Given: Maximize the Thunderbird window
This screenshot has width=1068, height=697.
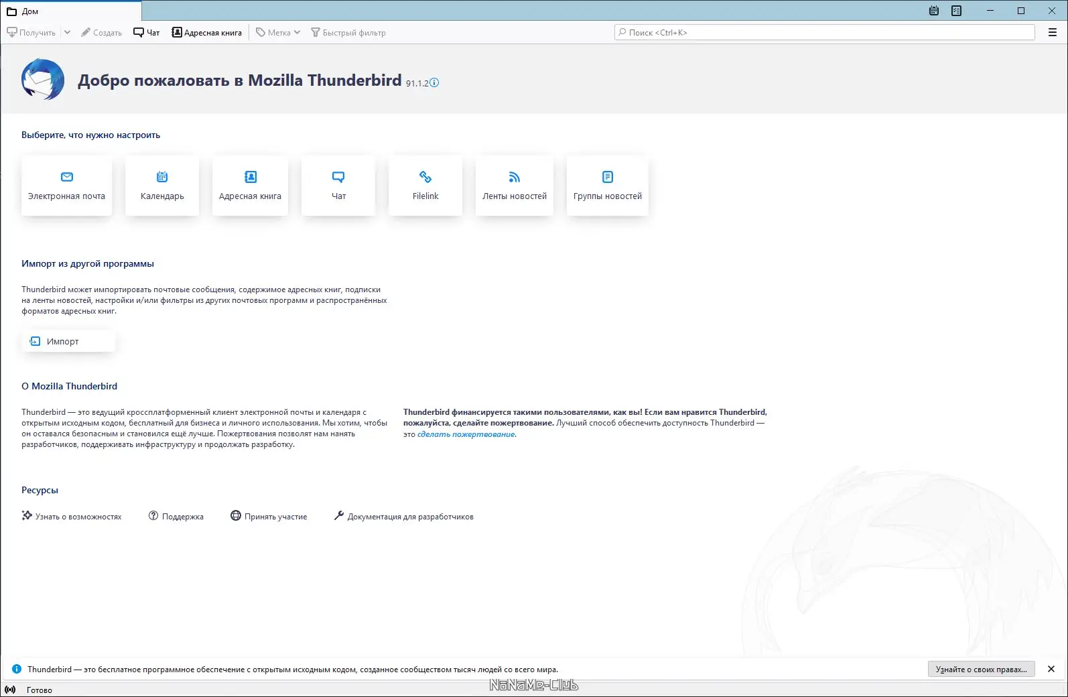Looking at the screenshot, I should point(1021,11).
